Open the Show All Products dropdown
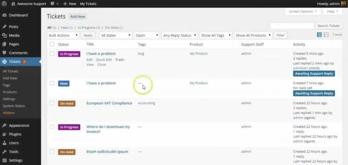 253,35
